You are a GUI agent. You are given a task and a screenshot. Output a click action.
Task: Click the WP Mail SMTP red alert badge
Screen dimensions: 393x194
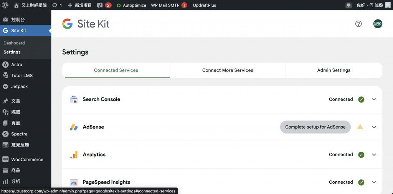184,5
